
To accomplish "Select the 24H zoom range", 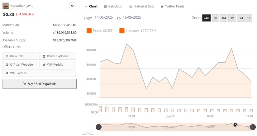I will point(206,18).
